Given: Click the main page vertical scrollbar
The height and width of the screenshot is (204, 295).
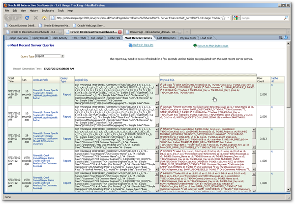Looking at the screenshot, I should 288,76.
